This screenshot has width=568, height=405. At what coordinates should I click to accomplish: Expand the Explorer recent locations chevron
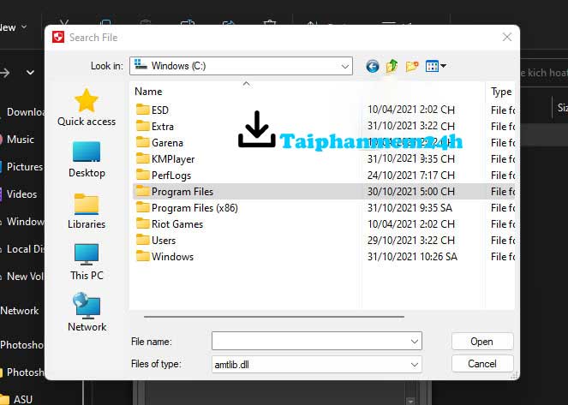point(31,73)
